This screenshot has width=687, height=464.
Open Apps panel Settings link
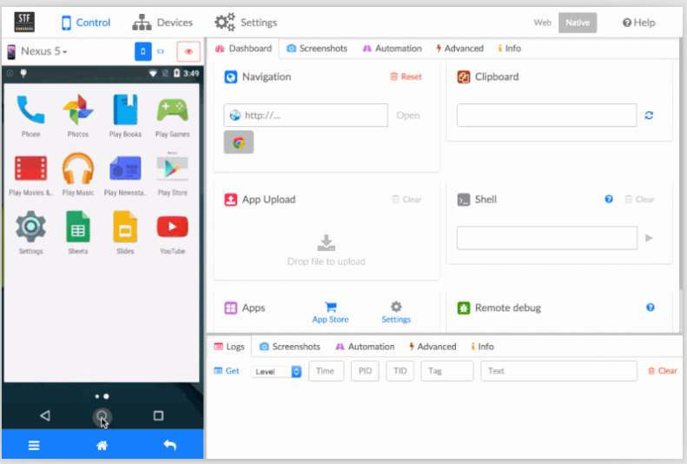tap(396, 313)
